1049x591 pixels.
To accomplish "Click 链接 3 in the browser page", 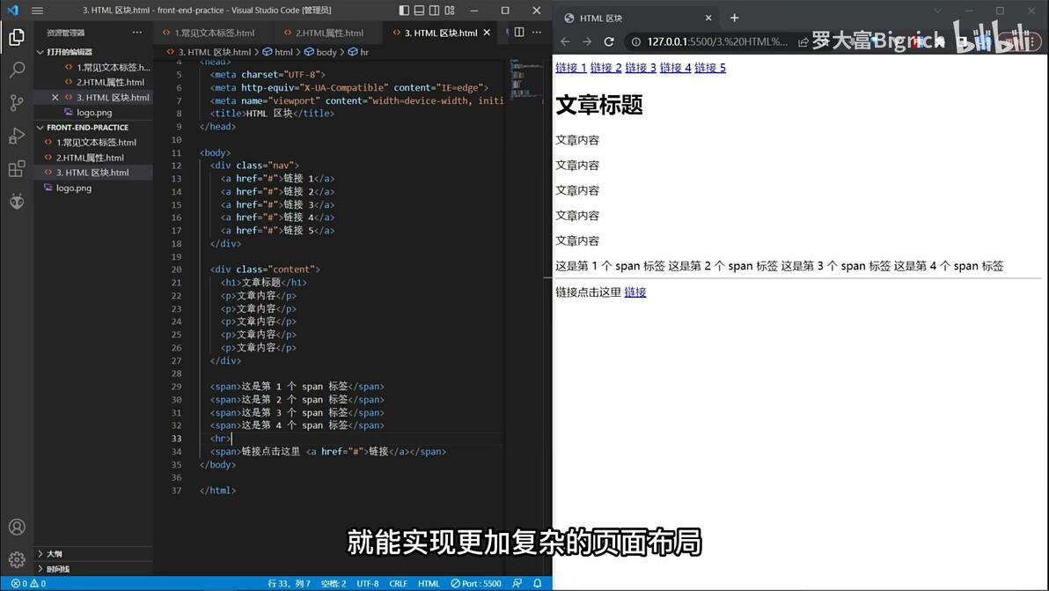I will 641,68.
